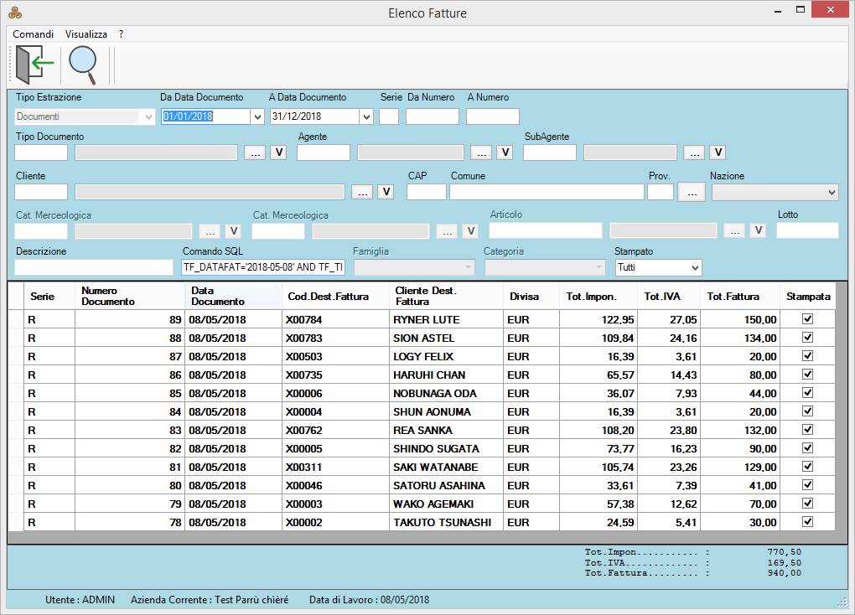Screen dimensions: 855x615
Task: Toggle Stampata checkbox for TAKUTO TSUNASHI
Action: tap(808, 522)
